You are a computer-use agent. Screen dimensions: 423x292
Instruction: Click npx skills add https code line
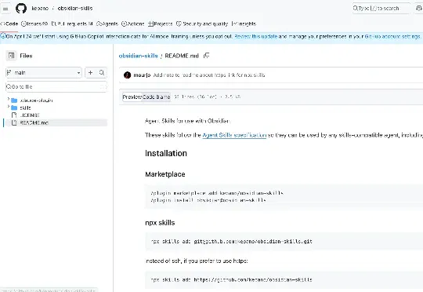231,279
